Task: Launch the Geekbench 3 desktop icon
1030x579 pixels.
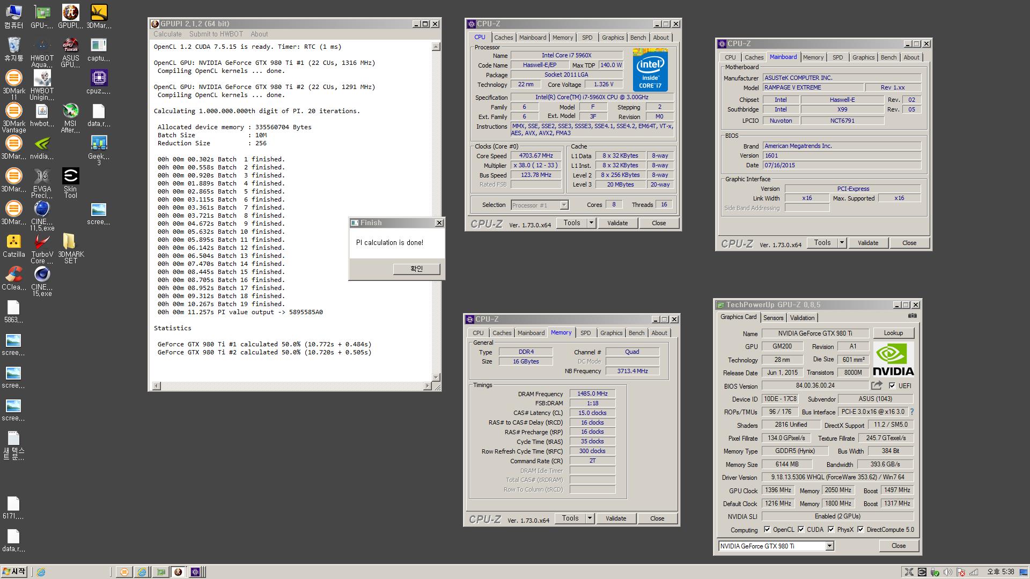Action: click(99, 150)
